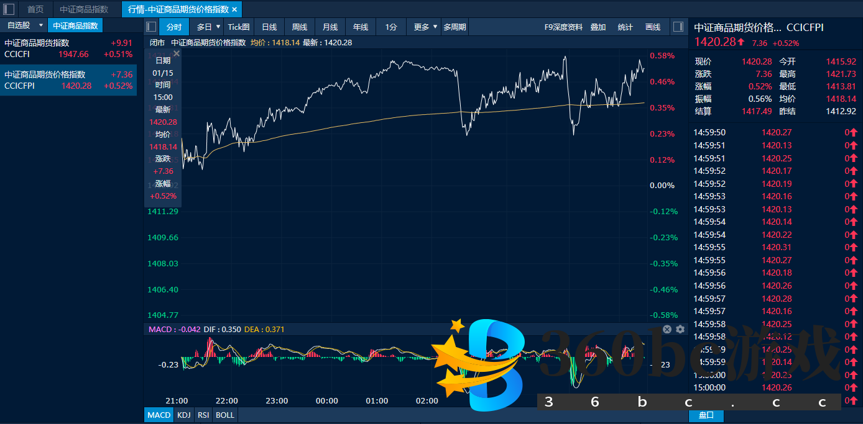Close the crosshair data info box
The height and width of the screenshot is (424, 863).
177,54
